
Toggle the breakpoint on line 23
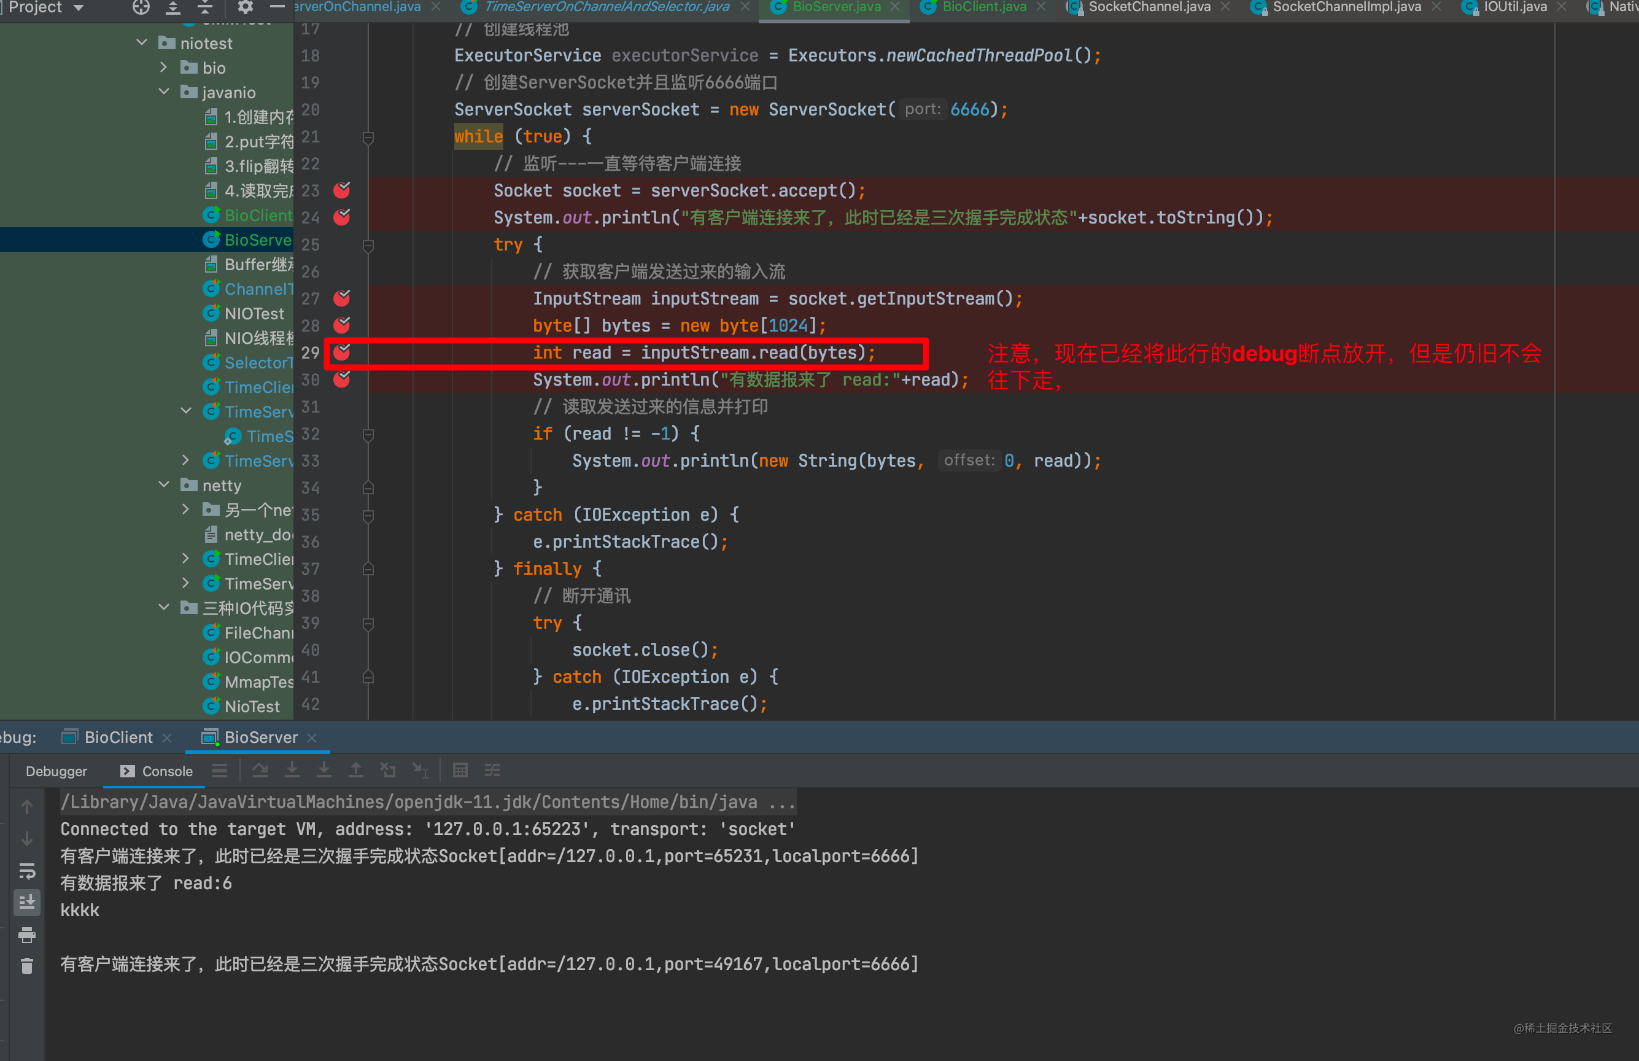point(341,190)
